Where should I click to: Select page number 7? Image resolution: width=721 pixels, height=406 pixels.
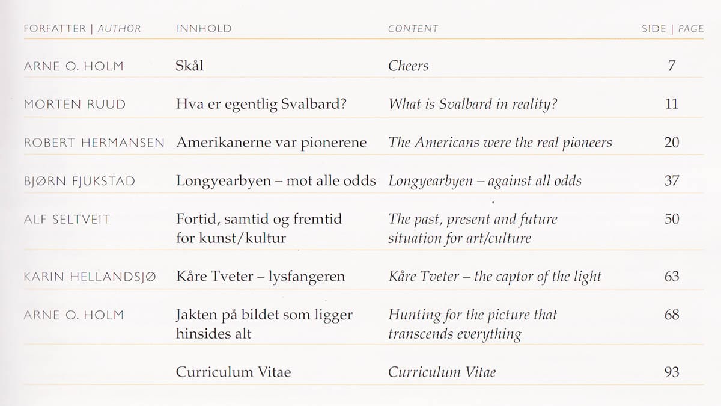(672, 66)
